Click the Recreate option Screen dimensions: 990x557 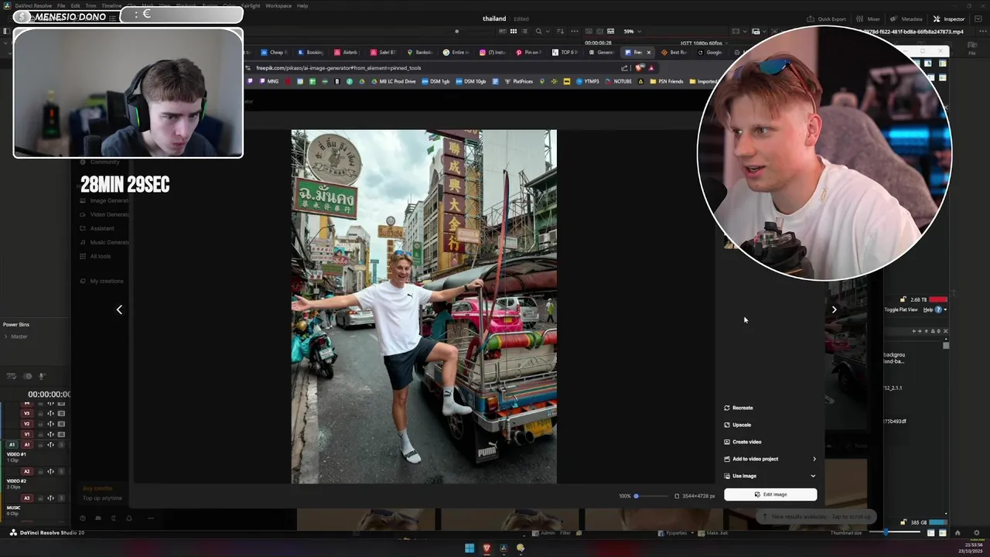pyautogui.click(x=738, y=408)
